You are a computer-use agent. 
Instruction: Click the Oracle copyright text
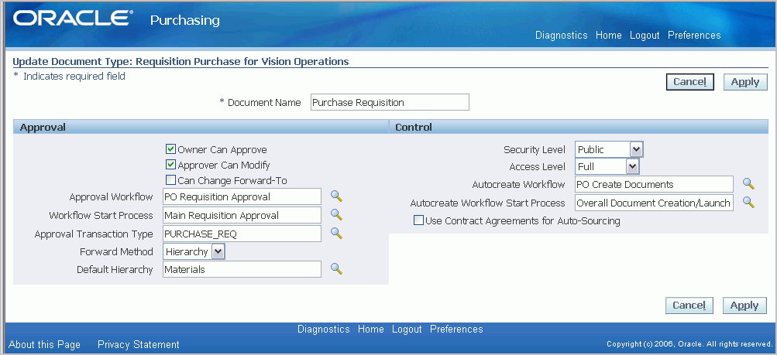(689, 344)
